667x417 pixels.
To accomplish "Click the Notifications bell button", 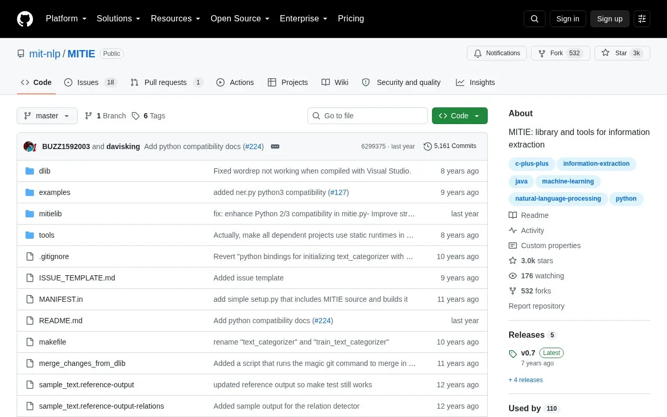I will coord(497,53).
